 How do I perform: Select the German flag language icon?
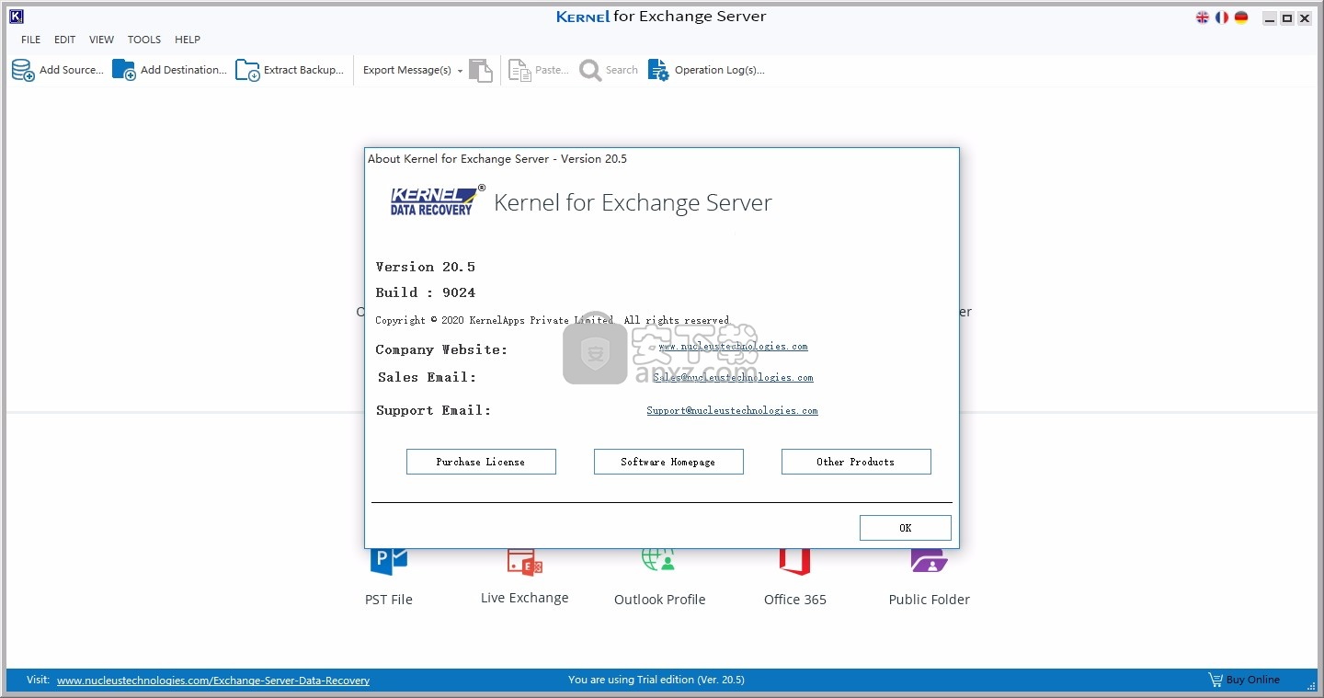pyautogui.click(x=1241, y=17)
